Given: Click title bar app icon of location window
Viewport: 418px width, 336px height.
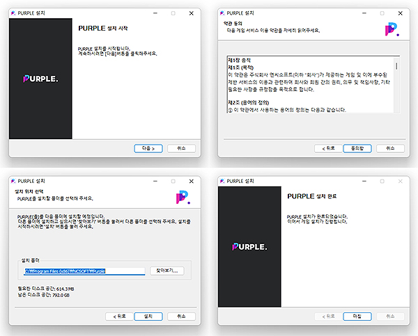Looking at the screenshot, I should [13, 181].
